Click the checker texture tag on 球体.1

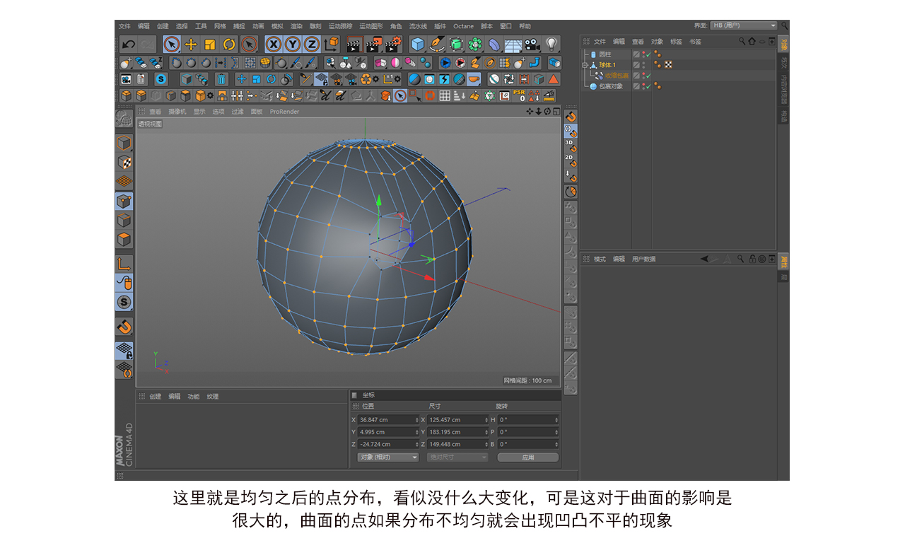click(668, 65)
